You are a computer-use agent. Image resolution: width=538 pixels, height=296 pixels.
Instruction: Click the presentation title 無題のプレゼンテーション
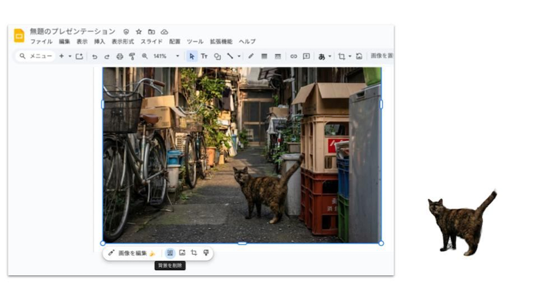[x=72, y=31]
